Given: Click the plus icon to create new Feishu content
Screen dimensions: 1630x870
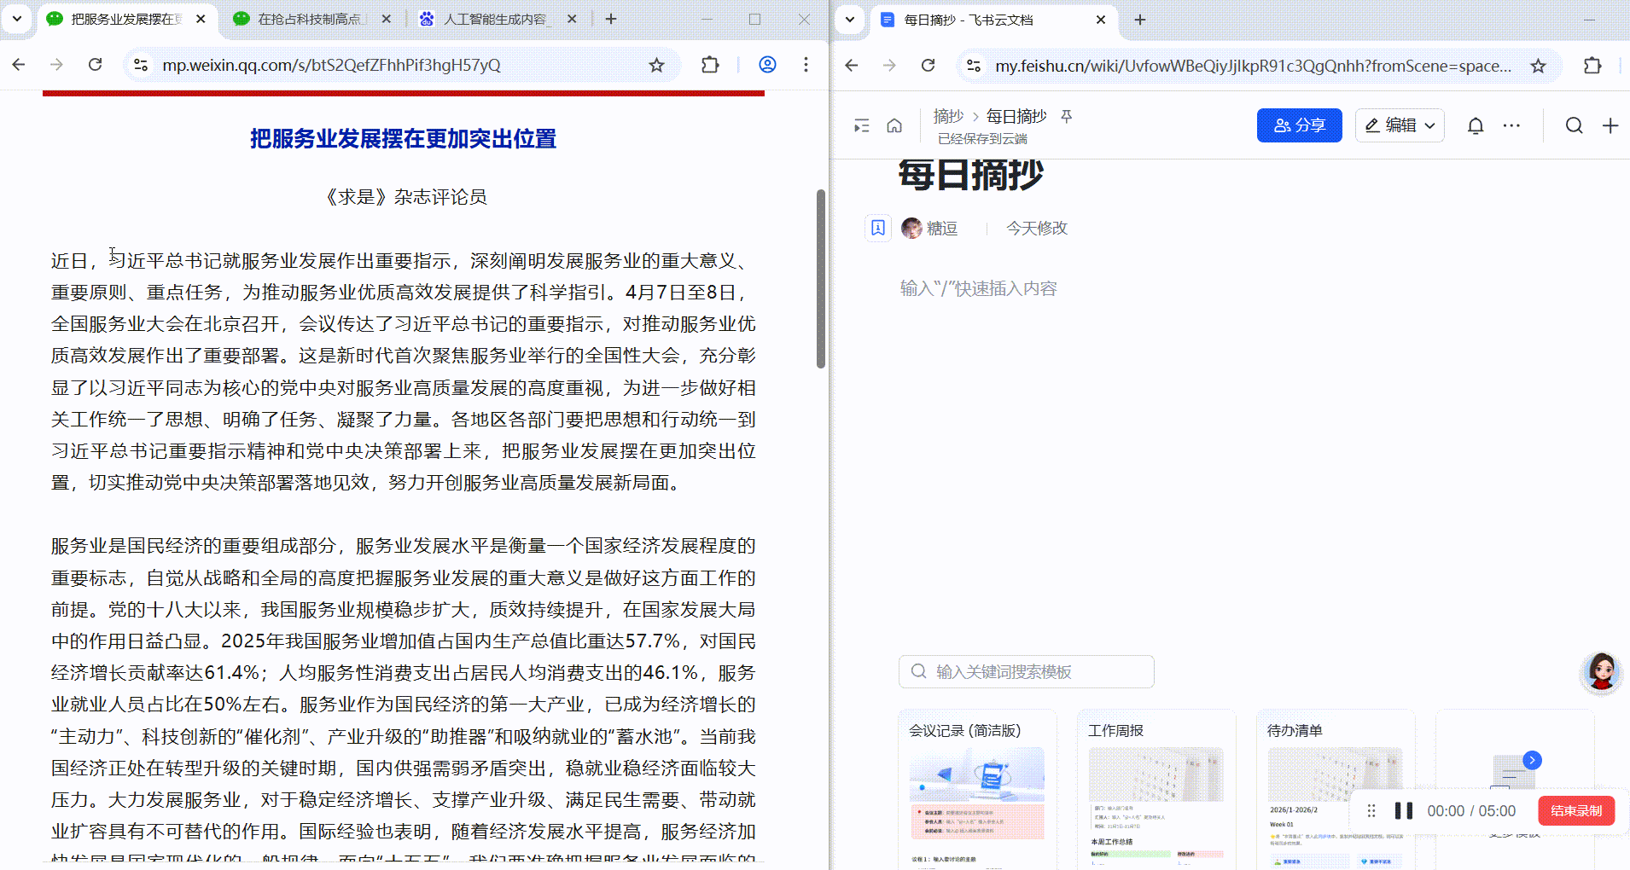Looking at the screenshot, I should (x=1611, y=125).
